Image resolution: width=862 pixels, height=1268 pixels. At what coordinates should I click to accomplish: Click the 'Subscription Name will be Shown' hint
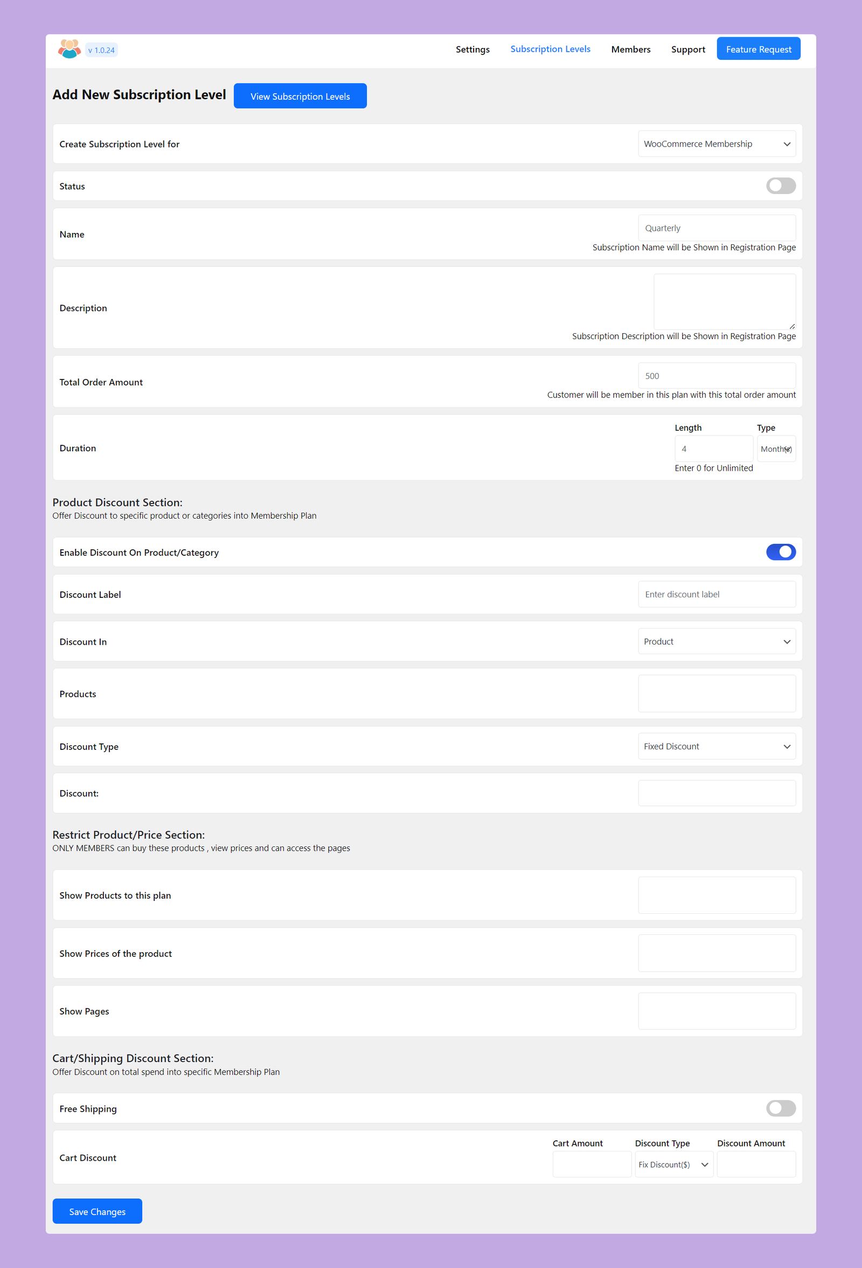click(x=694, y=247)
